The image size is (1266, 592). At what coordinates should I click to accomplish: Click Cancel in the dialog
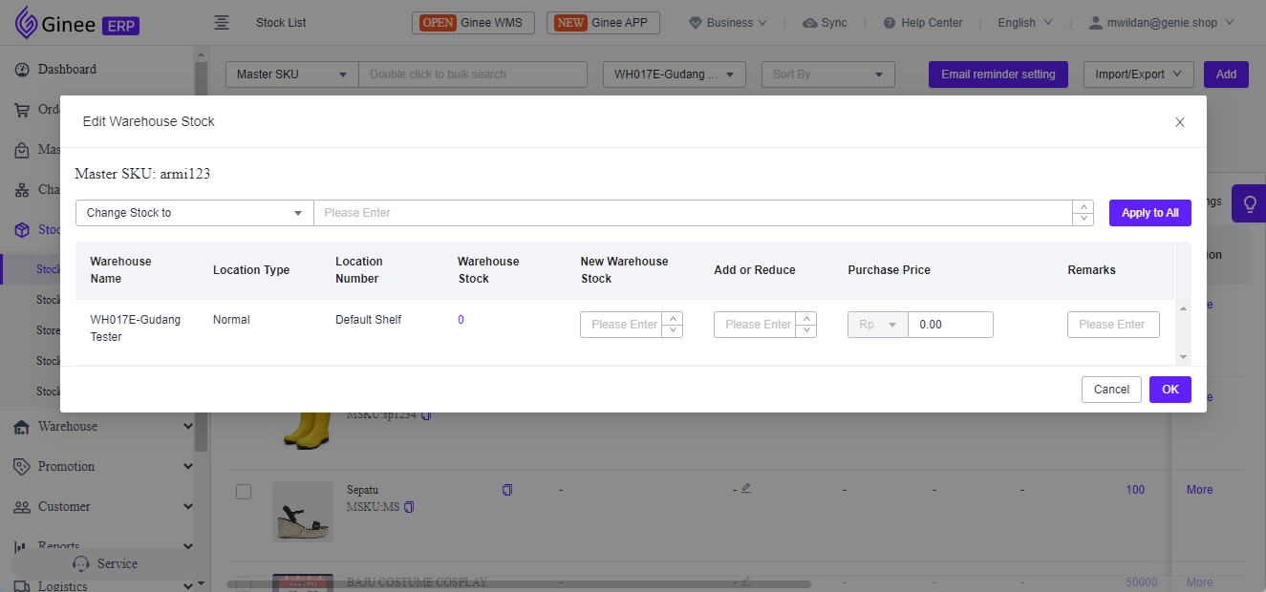1111,390
